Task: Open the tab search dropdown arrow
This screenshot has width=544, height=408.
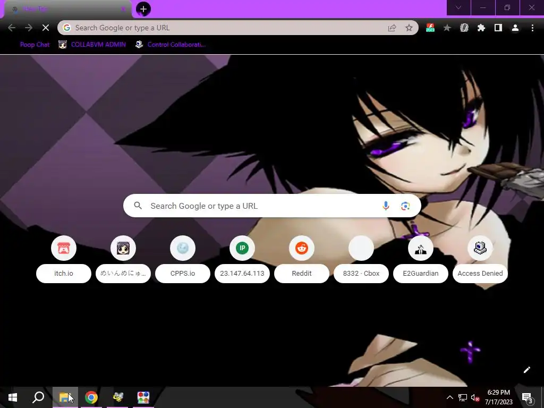Action: (x=458, y=7)
